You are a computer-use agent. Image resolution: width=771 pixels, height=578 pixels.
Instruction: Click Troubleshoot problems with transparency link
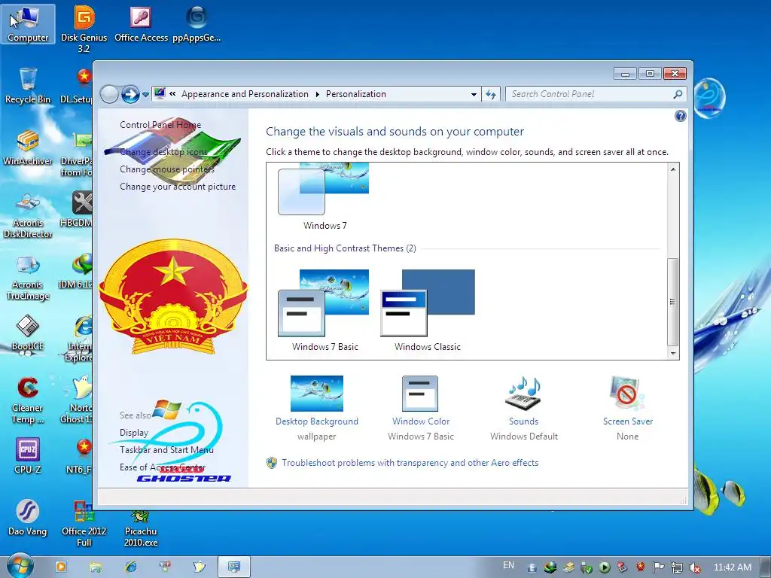point(410,463)
